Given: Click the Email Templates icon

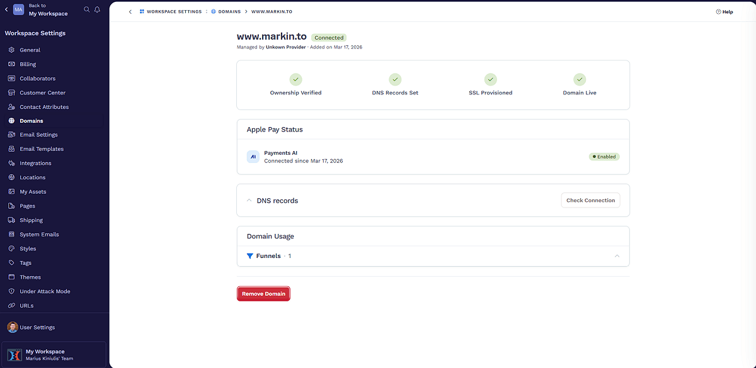Looking at the screenshot, I should 12,149.
